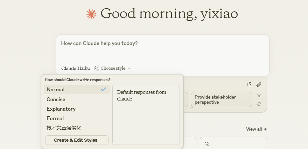Viewport: 308px width, 149px height.
Task: Click the Provide stakeholder perspective suggestion
Action: [221, 100]
